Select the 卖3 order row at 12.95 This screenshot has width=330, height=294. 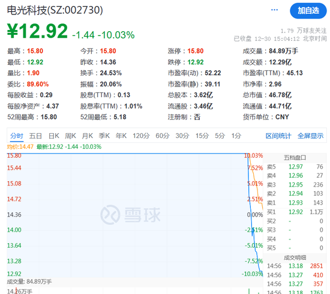click(295, 185)
